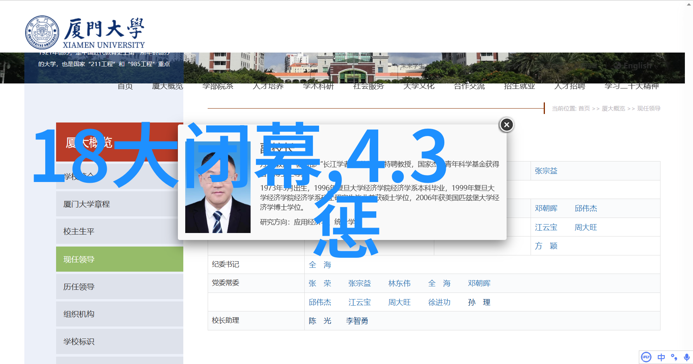This screenshot has height=364, width=693.
Task: Open 孙理's profile link
Action: (479, 302)
